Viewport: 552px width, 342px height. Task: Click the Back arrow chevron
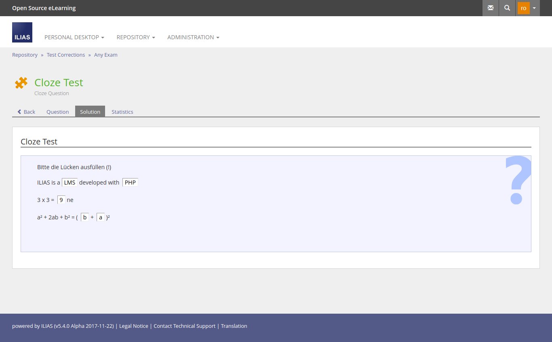click(x=19, y=112)
